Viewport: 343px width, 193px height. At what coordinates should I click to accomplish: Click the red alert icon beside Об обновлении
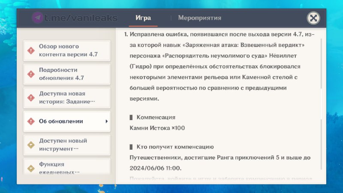(x=31, y=121)
